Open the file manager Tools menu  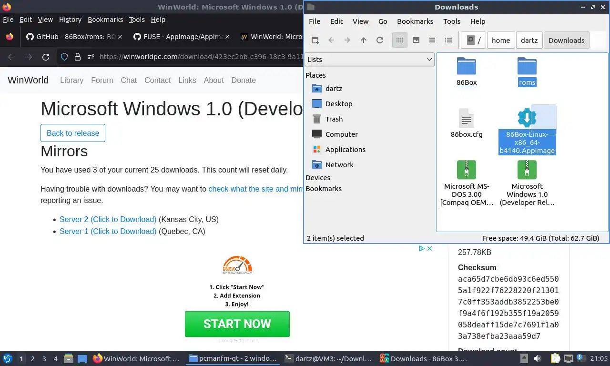click(x=452, y=21)
